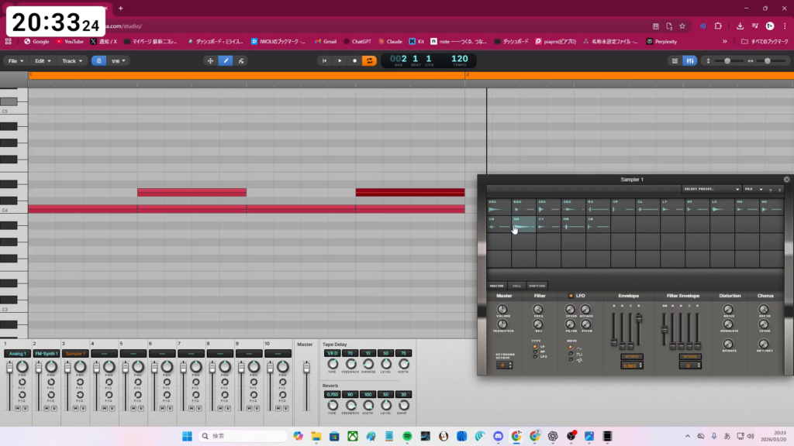Open the Select Preset dropdown
The height and width of the screenshot is (446, 794).
[x=711, y=189]
